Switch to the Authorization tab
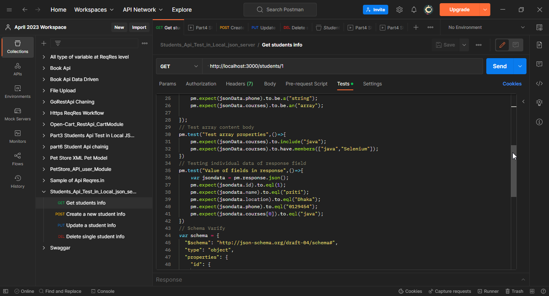 click(201, 84)
